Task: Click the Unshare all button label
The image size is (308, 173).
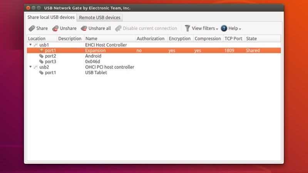Action: 100,28
